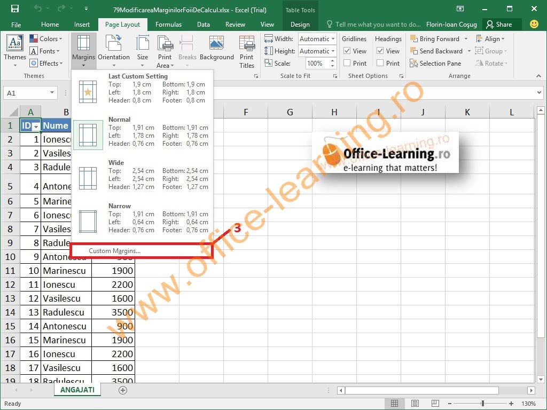Open the Page Setup dialog launcher

256,76
